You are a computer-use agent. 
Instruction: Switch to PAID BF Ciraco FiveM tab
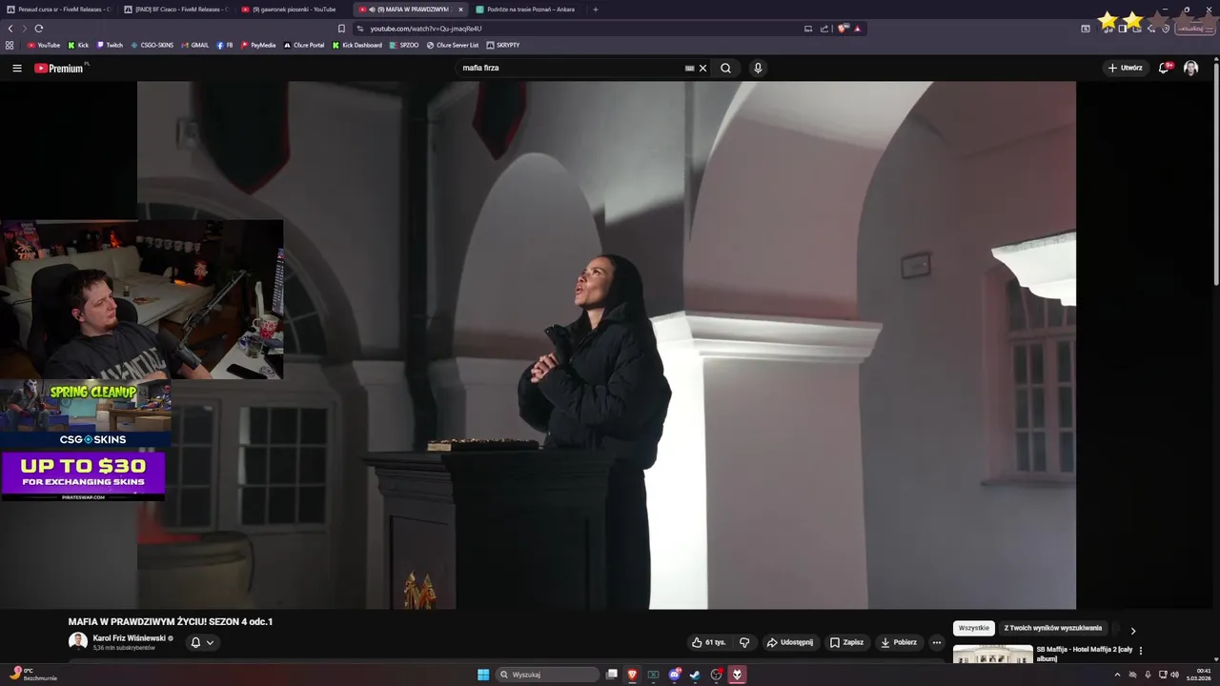(174, 10)
